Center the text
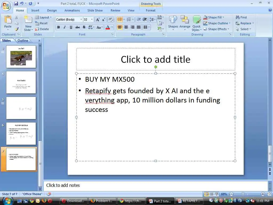This screenshot has height=205, width=273. point(126,27)
